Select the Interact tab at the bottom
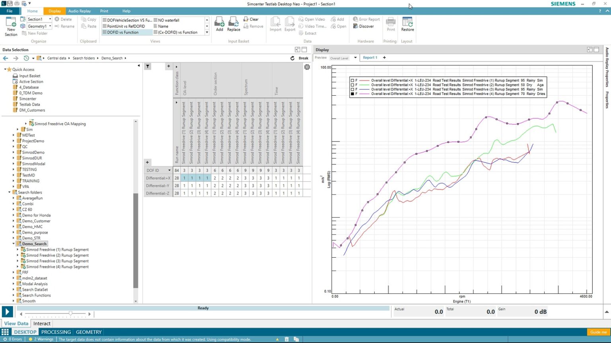 click(42, 324)
